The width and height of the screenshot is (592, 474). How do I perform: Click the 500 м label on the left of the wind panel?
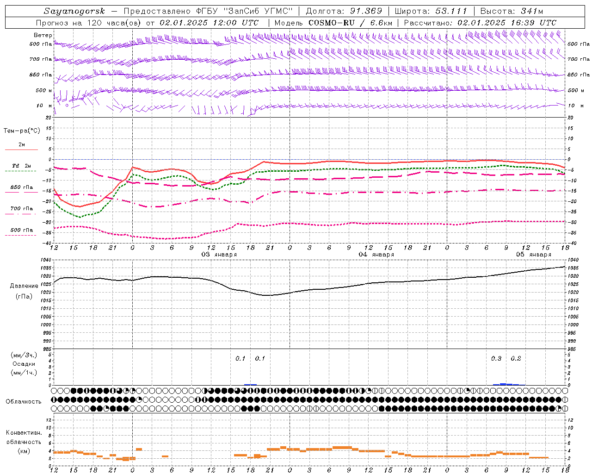[x=44, y=91]
